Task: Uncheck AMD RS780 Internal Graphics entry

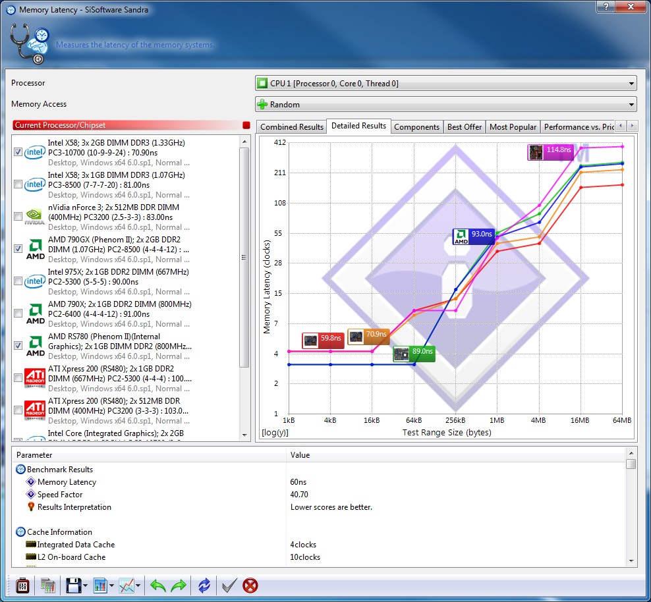Action: click(x=18, y=346)
